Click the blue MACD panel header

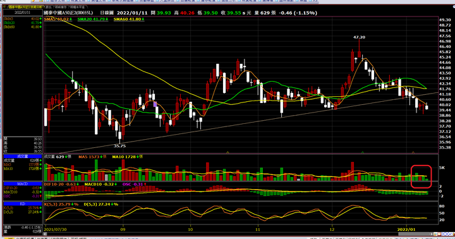22,184
